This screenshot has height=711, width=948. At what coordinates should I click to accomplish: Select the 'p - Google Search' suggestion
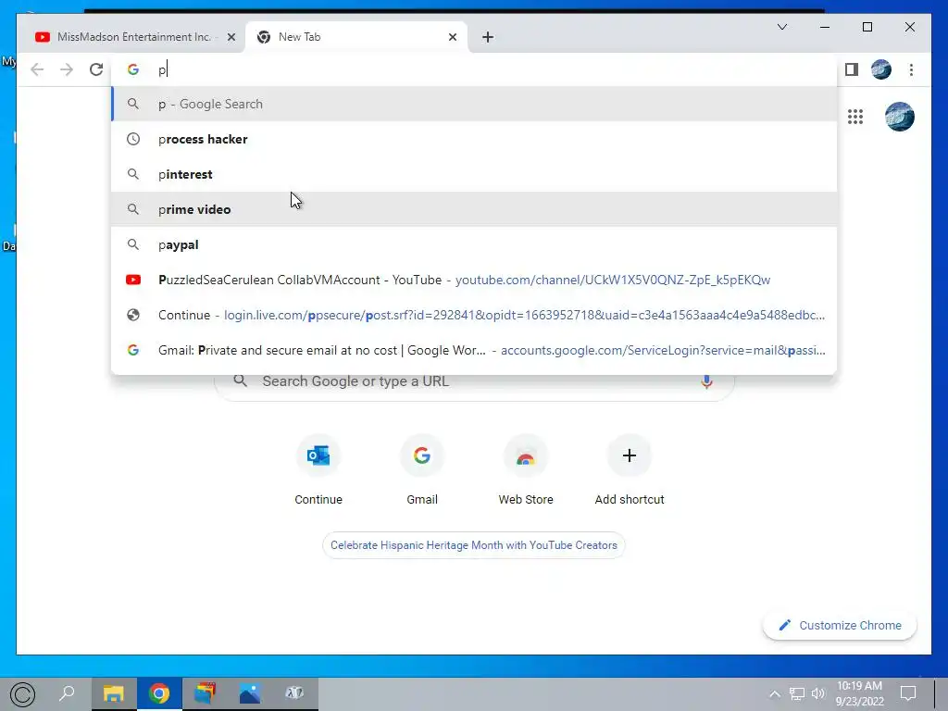coord(474,104)
